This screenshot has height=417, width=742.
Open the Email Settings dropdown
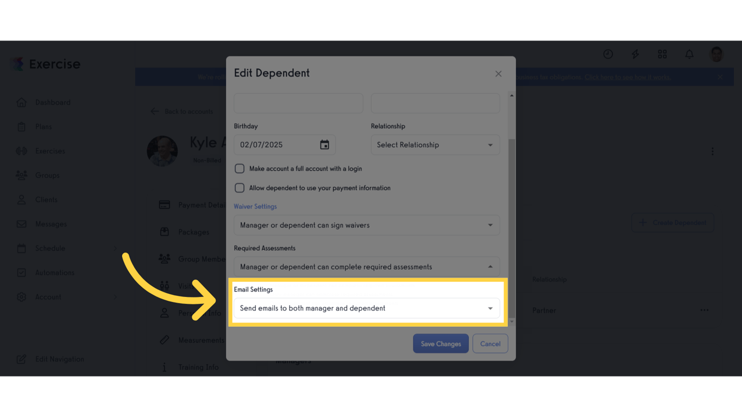[x=367, y=308]
